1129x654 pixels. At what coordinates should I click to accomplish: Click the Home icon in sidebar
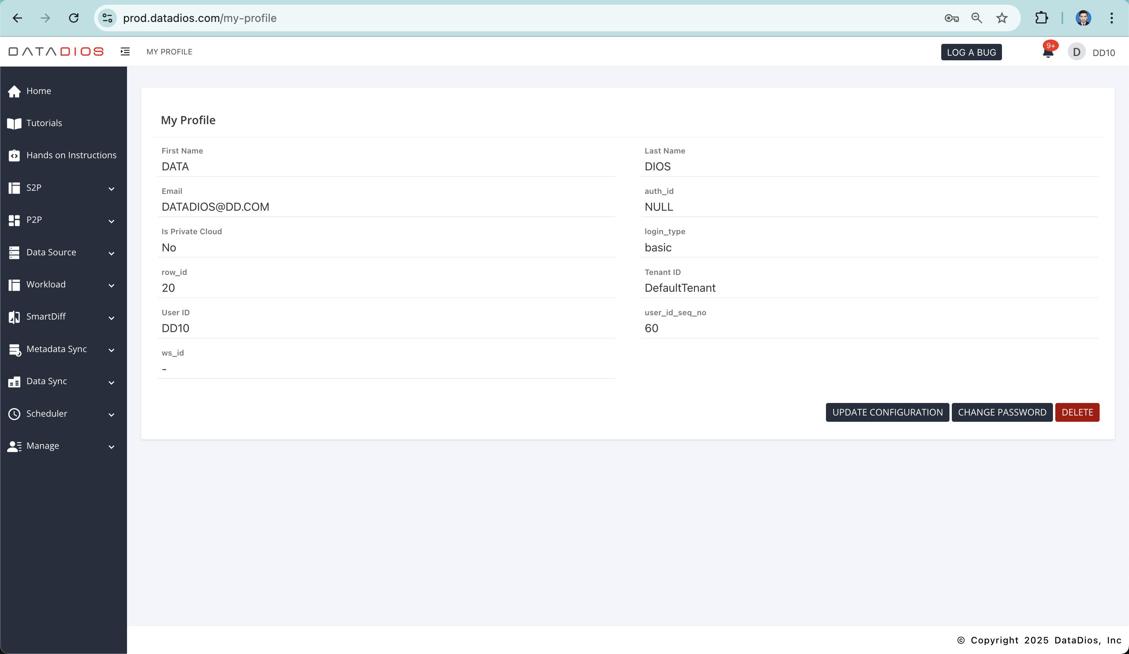14,91
